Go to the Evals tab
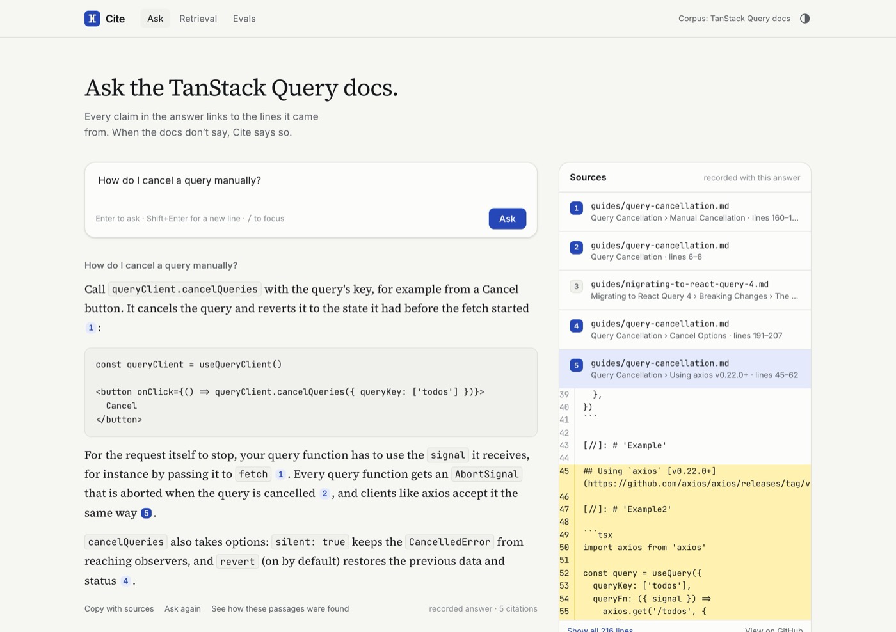The width and height of the screenshot is (896, 632). tap(244, 19)
